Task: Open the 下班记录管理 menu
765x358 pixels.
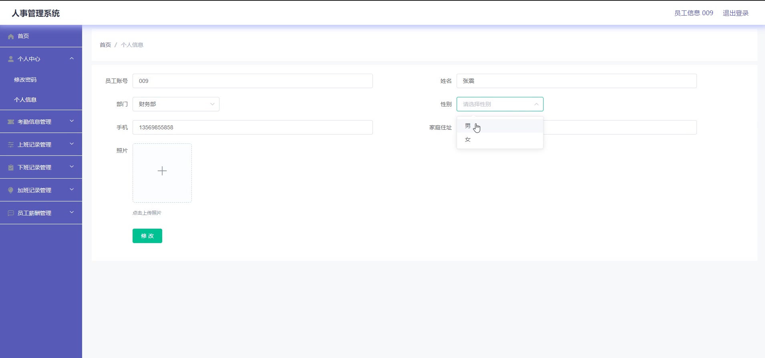Action: 41,167
